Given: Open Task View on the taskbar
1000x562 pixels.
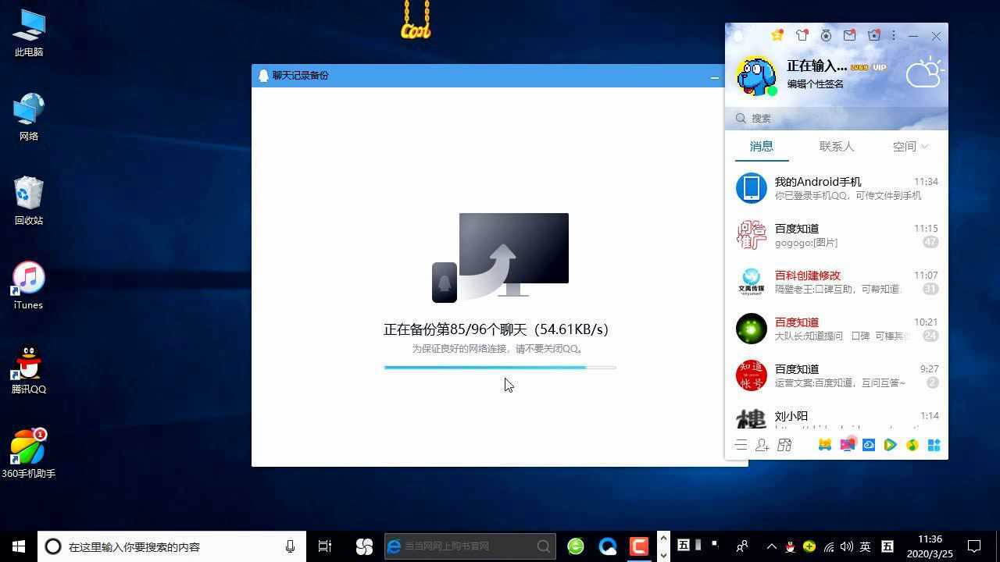Looking at the screenshot, I should pos(325,546).
